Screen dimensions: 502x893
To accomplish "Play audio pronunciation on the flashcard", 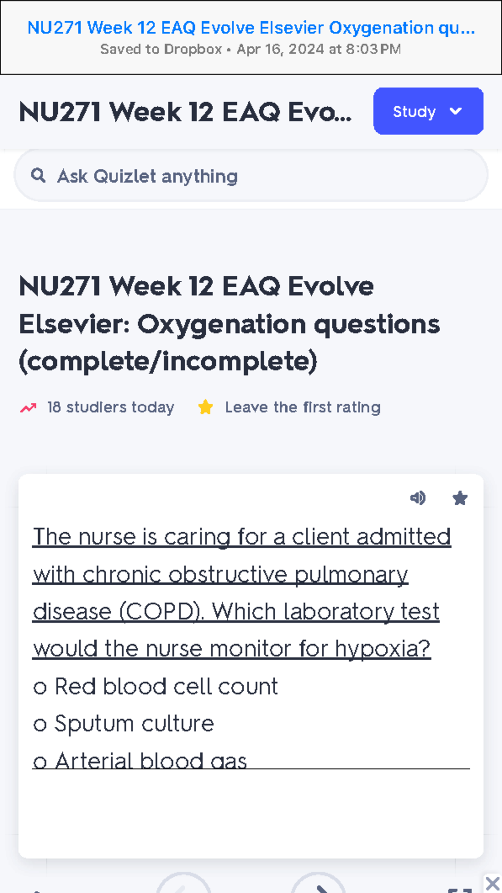I will (418, 498).
